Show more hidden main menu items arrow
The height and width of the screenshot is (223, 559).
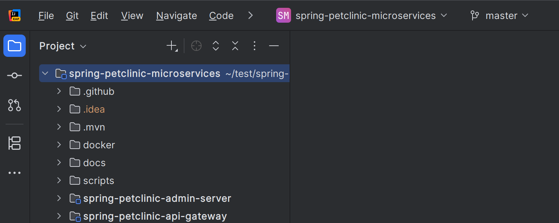[250, 16]
